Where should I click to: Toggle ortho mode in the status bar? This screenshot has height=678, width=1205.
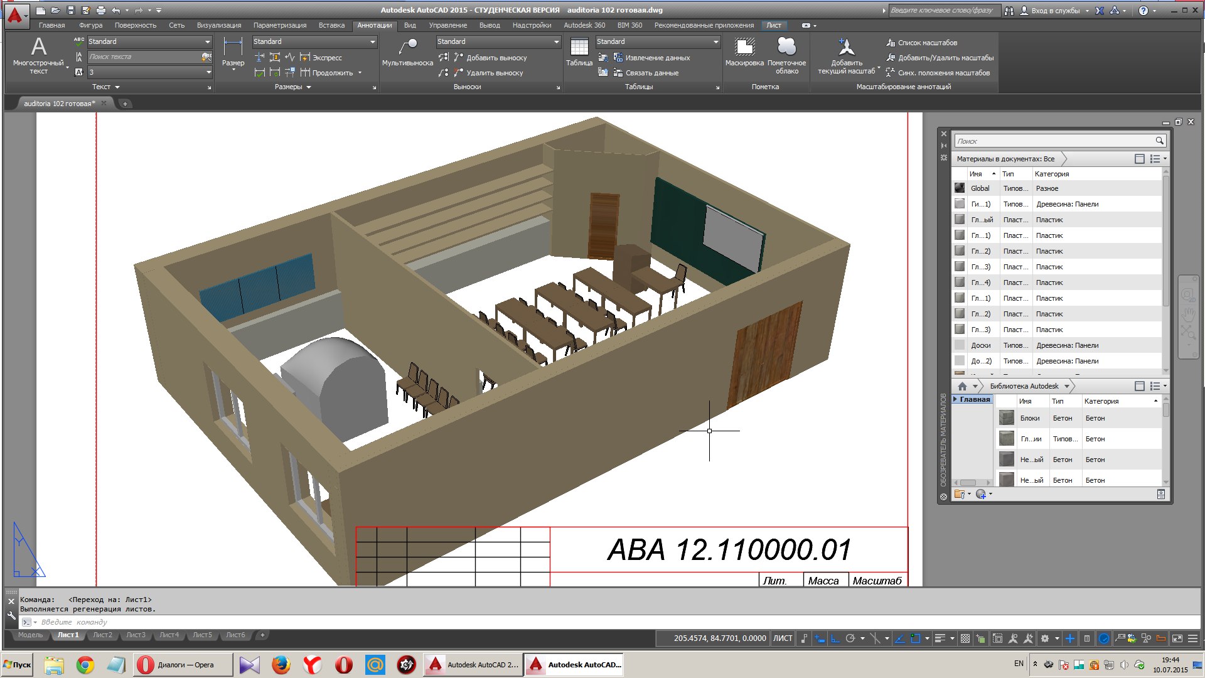coord(835,638)
